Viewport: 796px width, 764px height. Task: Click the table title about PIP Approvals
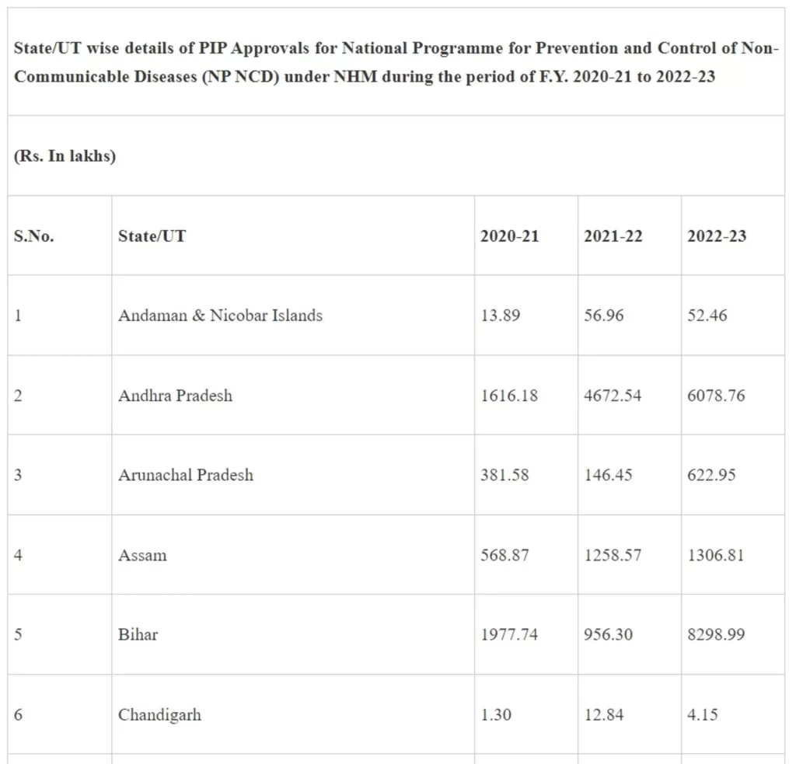coord(396,63)
